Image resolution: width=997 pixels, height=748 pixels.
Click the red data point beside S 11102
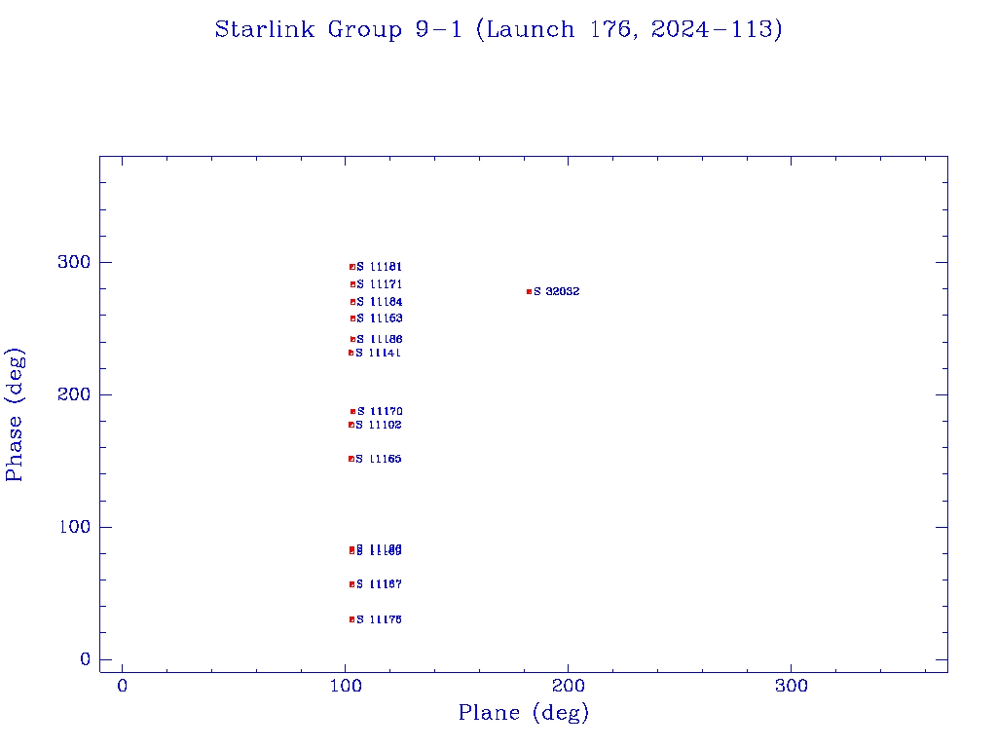(351, 425)
